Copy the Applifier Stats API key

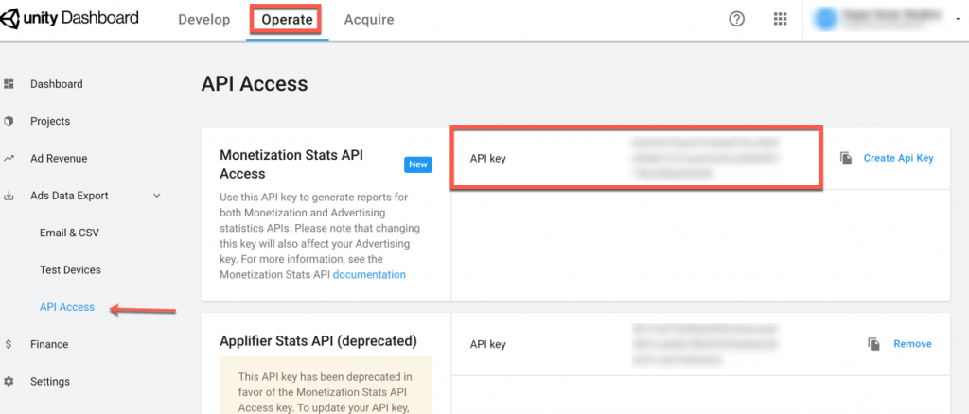pyautogui.click(x=873, y=344)
